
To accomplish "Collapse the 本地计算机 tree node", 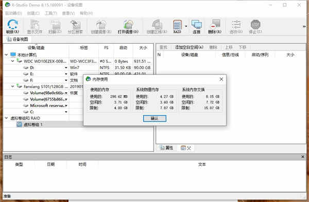I will 6,55.
